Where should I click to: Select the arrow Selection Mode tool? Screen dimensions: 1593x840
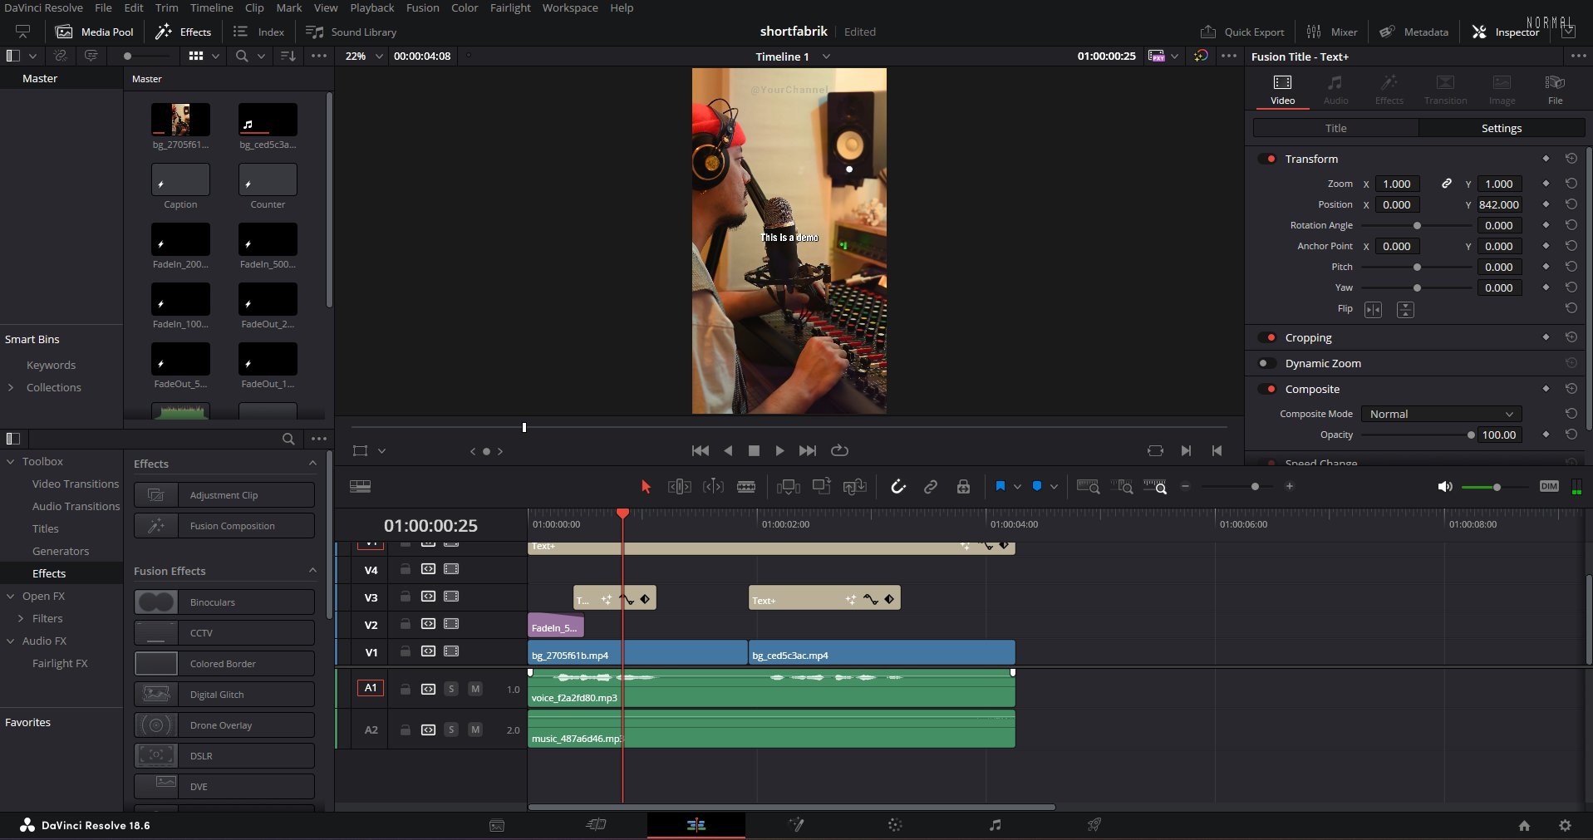646,487
